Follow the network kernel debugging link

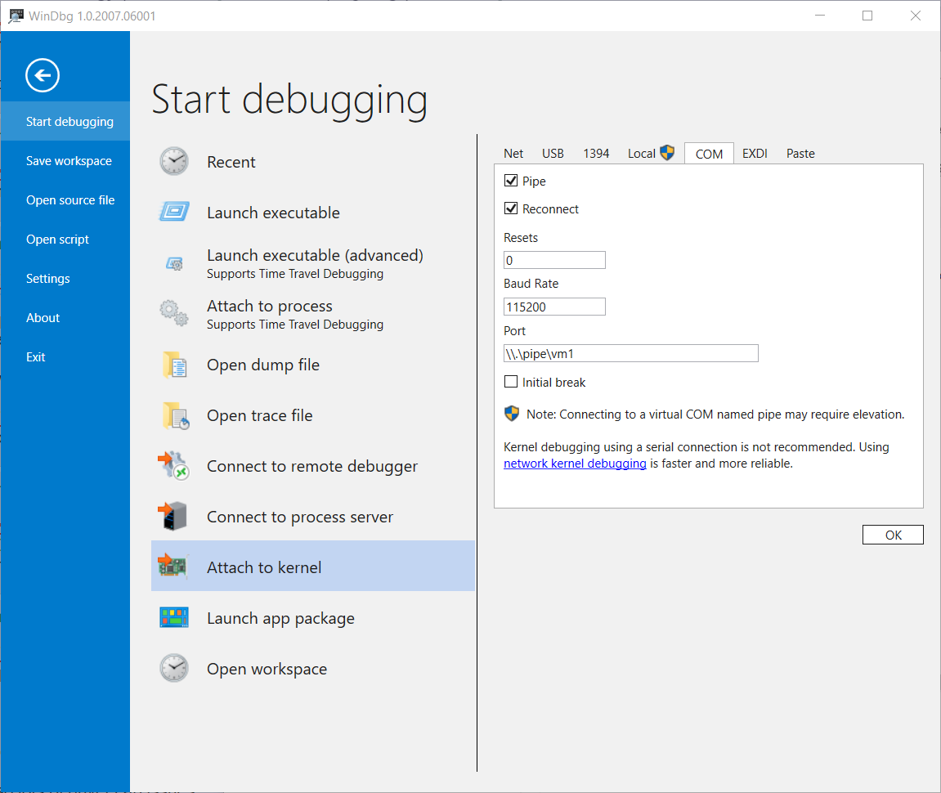pos(574,464)
